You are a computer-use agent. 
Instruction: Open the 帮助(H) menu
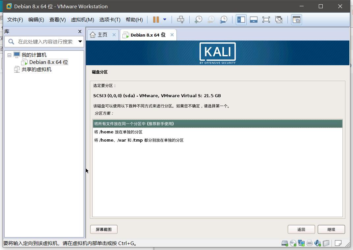click(134, 19)
